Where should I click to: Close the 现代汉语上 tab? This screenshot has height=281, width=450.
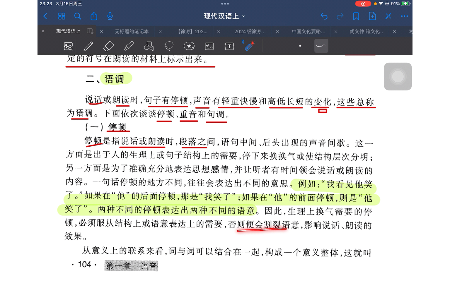coord(43,31)
